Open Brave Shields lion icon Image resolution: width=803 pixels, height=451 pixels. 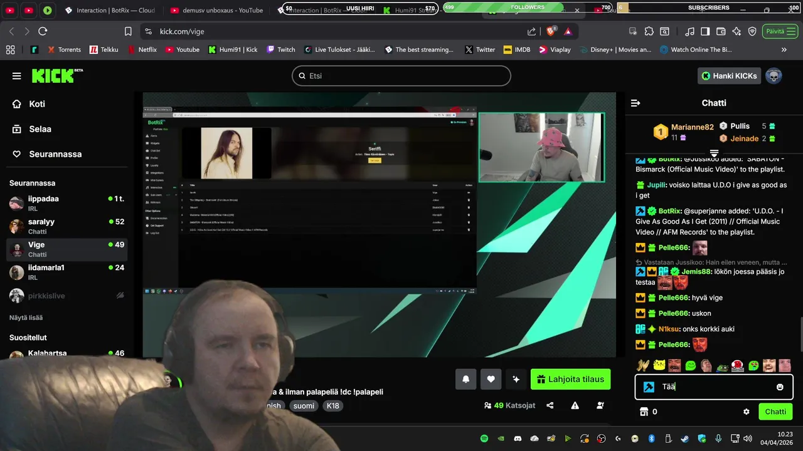pos(551,31)
